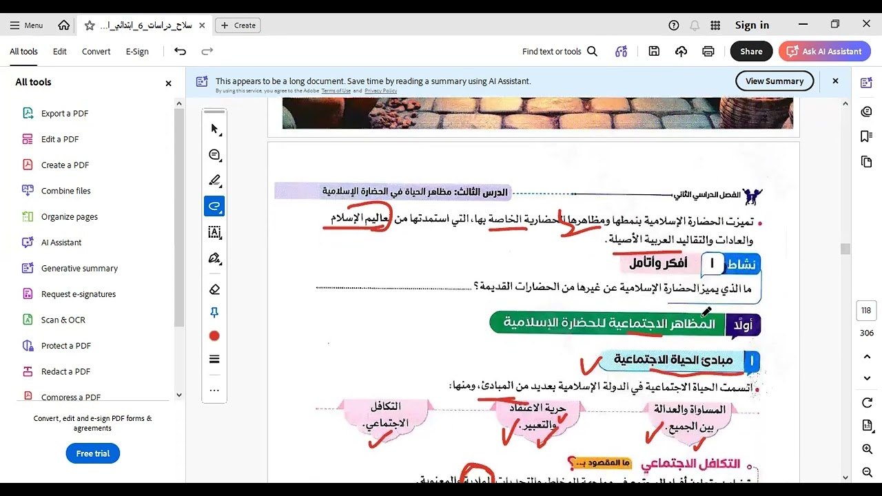This screenshot has height=496, width=882.
Task: Undo the last action
Action: 180,52
